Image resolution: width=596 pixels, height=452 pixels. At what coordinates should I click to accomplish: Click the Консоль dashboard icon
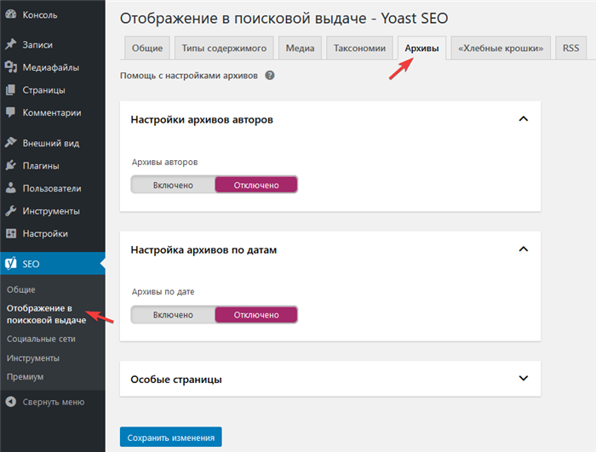11,14
